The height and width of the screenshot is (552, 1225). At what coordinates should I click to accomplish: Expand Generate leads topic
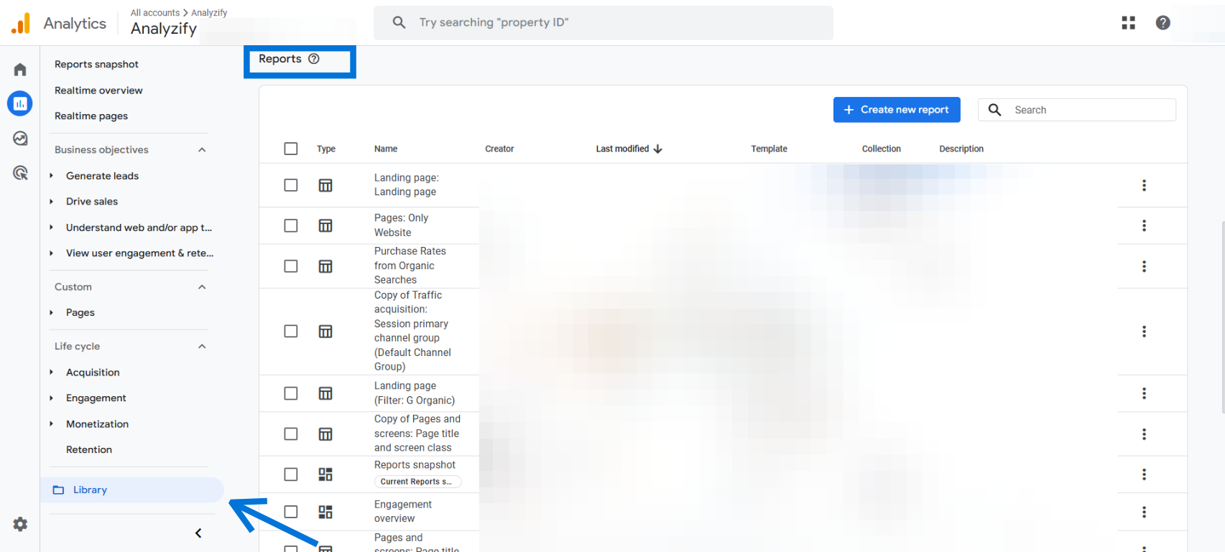(51, 176)
